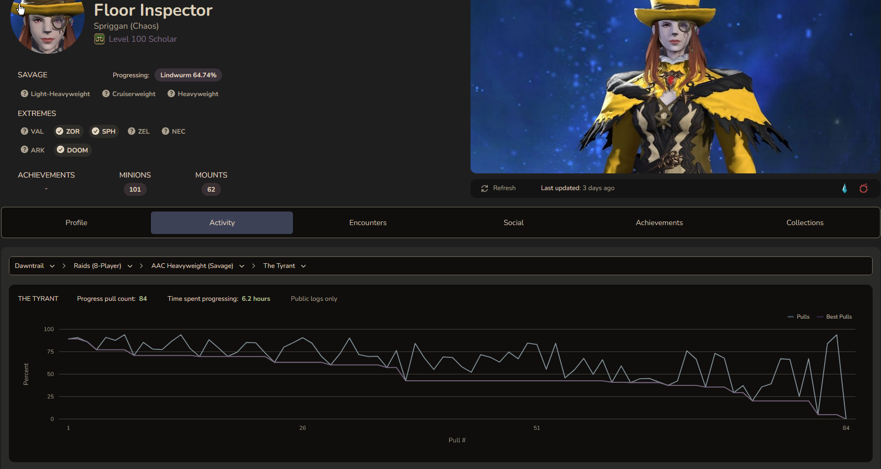881x469 pixels.
Task: Click the checkmark icon on the DOOM badge
Action: [x=61, y=150]
